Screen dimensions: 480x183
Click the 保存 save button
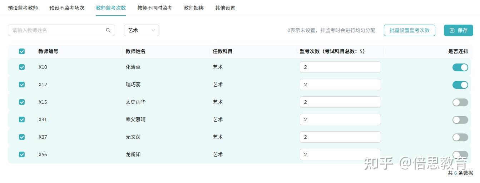pos(458,30)
